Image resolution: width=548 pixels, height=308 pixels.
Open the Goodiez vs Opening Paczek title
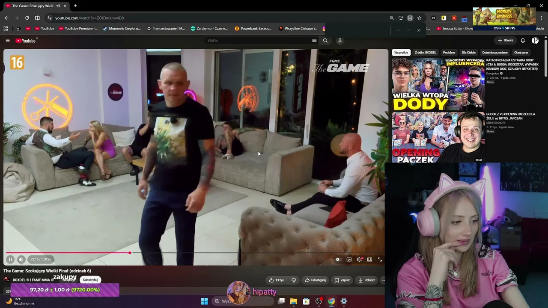tap(511, 116)
